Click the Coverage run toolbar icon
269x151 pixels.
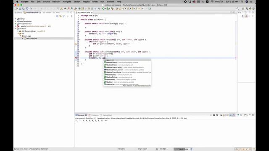108,8
